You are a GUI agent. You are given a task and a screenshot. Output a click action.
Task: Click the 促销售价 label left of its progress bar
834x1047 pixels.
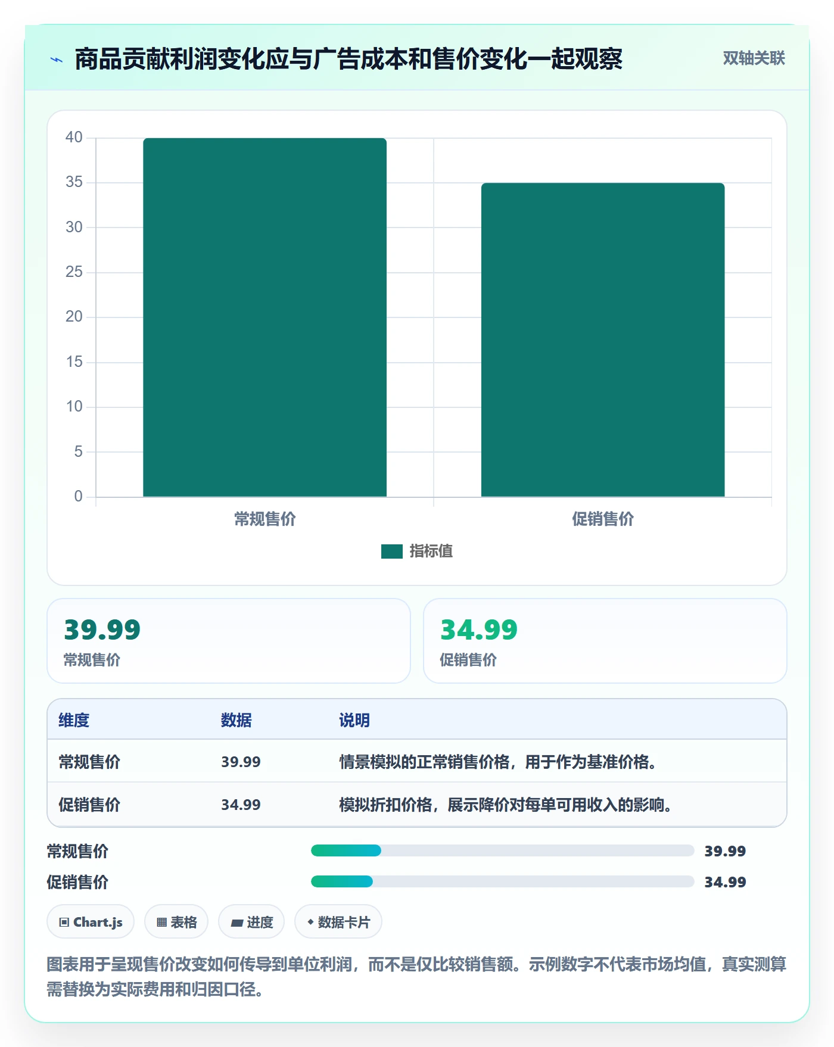(x=77, y=882)
